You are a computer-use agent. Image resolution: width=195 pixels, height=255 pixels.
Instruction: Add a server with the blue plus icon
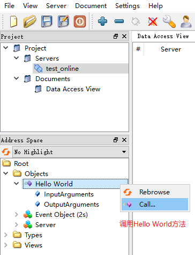pos(103,21)
